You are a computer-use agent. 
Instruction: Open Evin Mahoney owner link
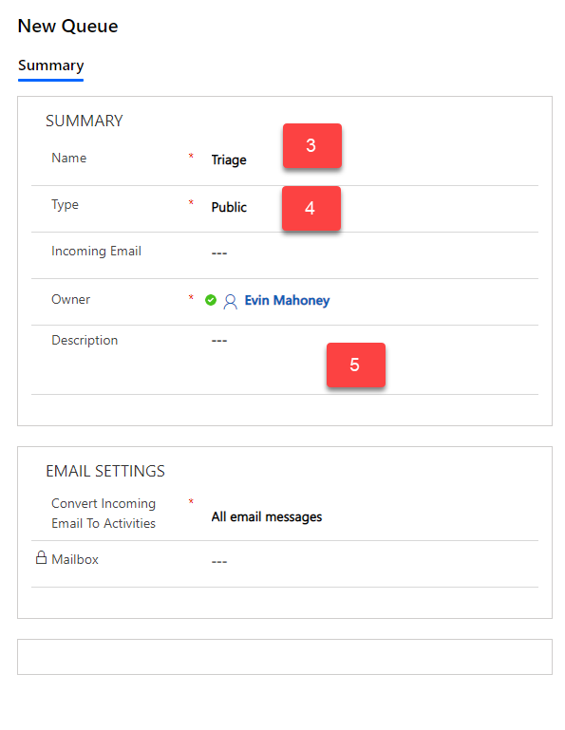tap(287, 300)
